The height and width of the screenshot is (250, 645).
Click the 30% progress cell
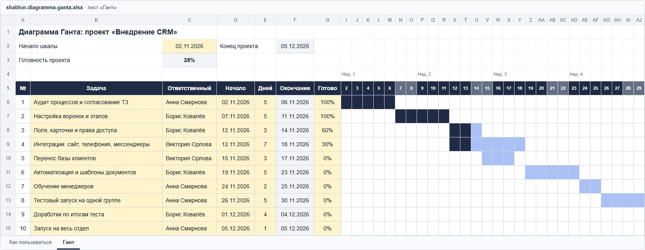tap(328, 144)
